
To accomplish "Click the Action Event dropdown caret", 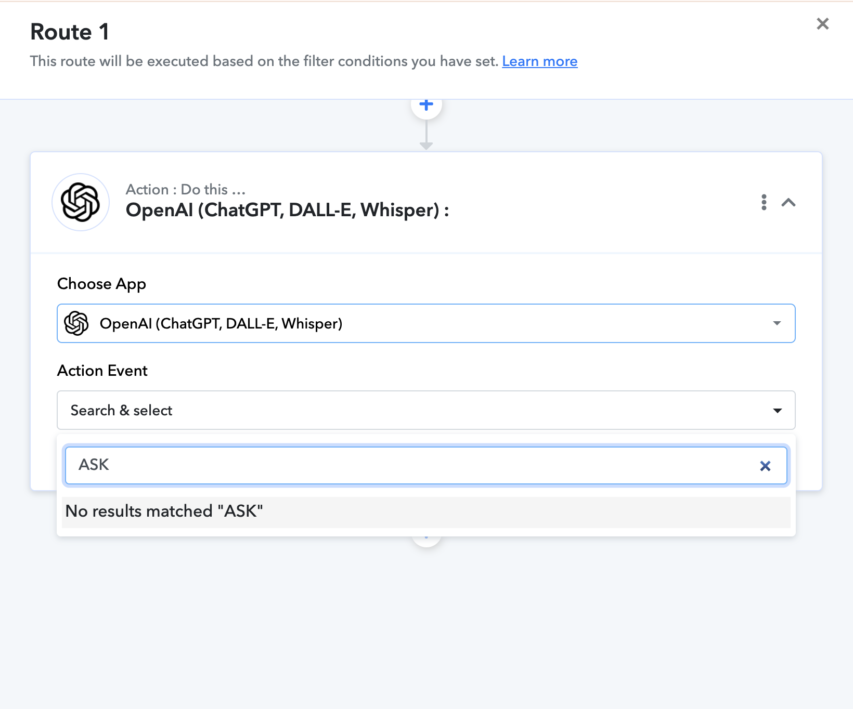I will (778, 411).
